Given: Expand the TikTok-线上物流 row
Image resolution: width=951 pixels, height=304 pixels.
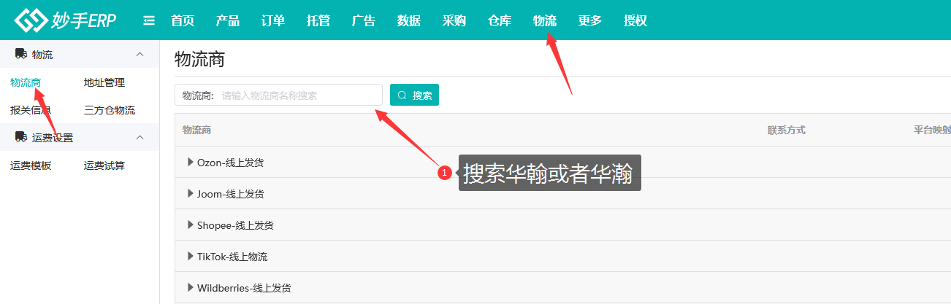Looking at the screenshot, I should coord(191,257).
